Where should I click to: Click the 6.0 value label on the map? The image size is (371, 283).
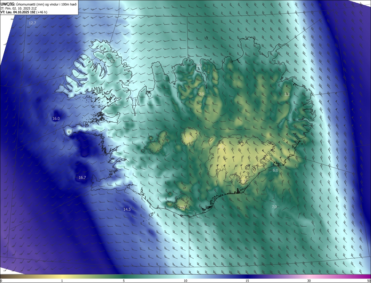(275, 170)
